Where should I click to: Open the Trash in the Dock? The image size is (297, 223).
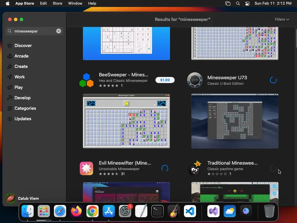(269, 211)
